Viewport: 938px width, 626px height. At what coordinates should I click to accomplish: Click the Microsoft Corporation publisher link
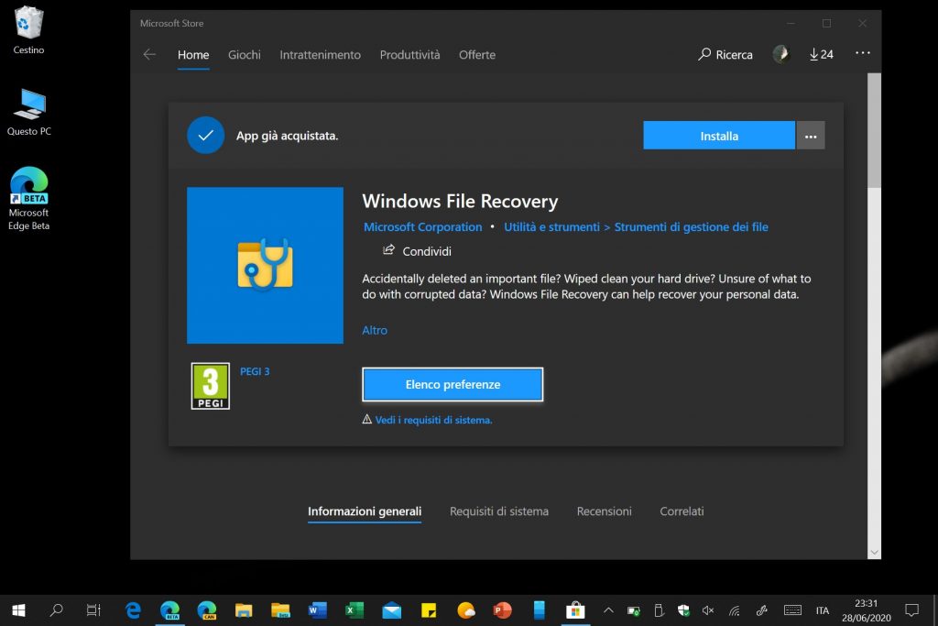pyautogui.click(x=422, y=227)
